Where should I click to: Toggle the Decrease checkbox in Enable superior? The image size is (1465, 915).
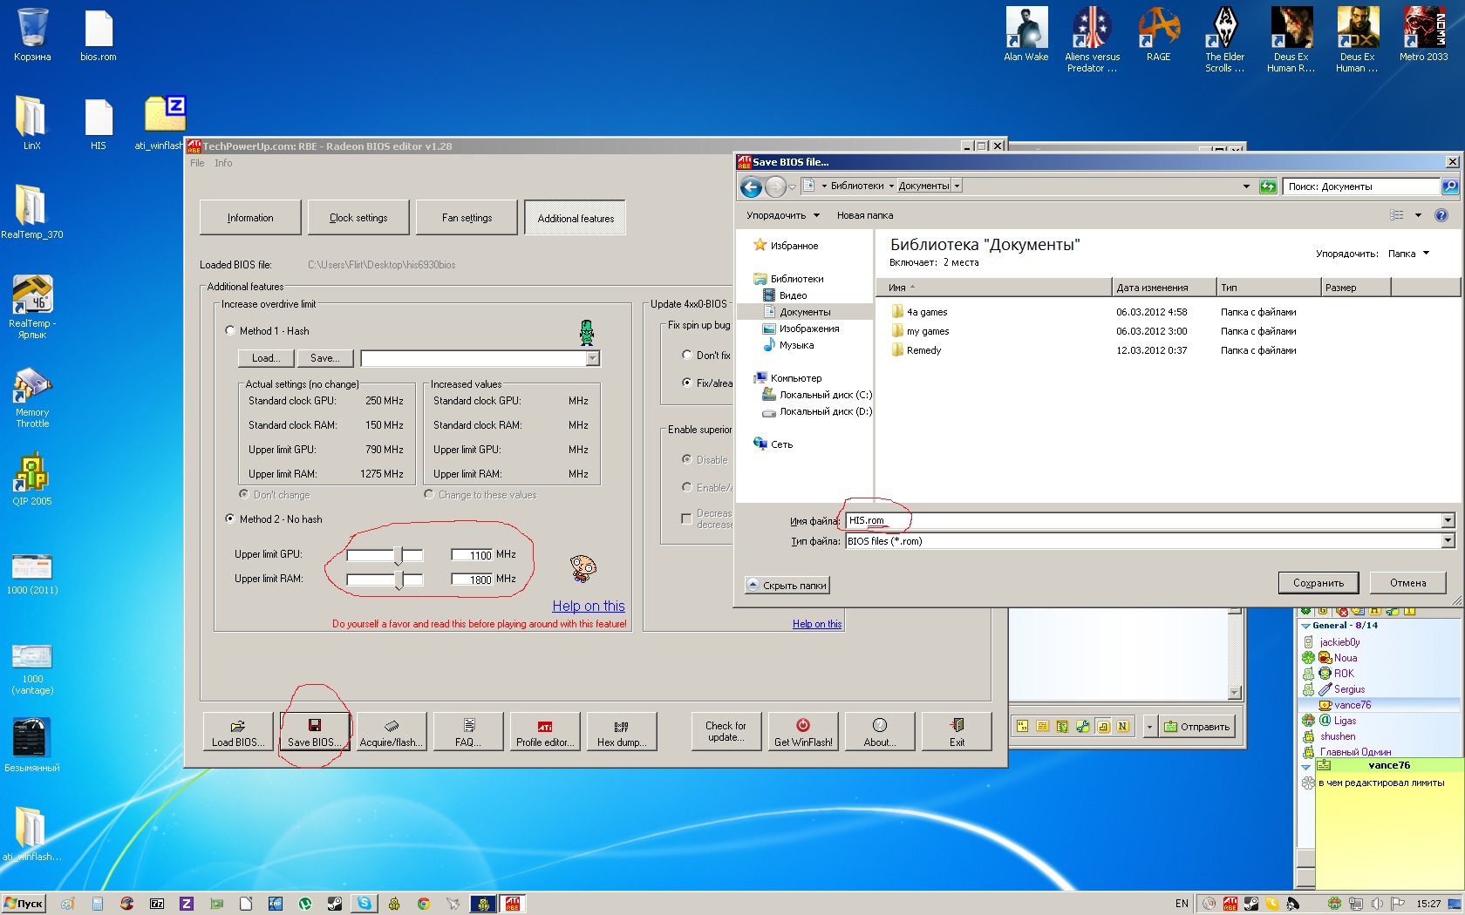click(686, 518)
